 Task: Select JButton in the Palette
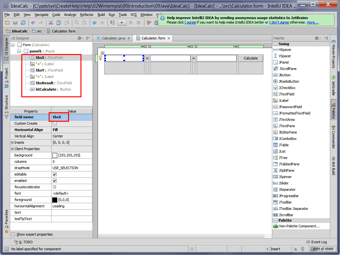pyautogui.click(x=284, y=75)
